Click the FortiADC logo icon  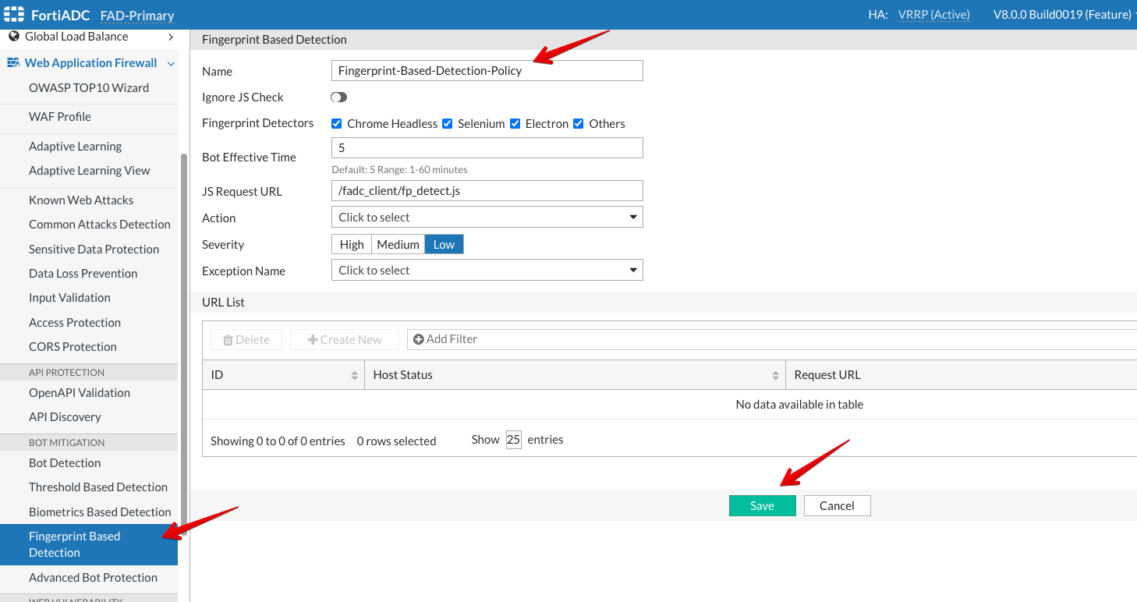tap(15, 15)
